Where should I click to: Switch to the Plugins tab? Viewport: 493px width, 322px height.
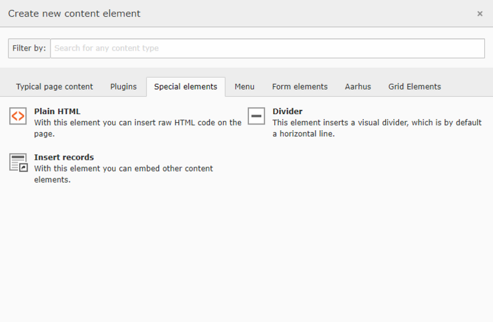(124, 87)
